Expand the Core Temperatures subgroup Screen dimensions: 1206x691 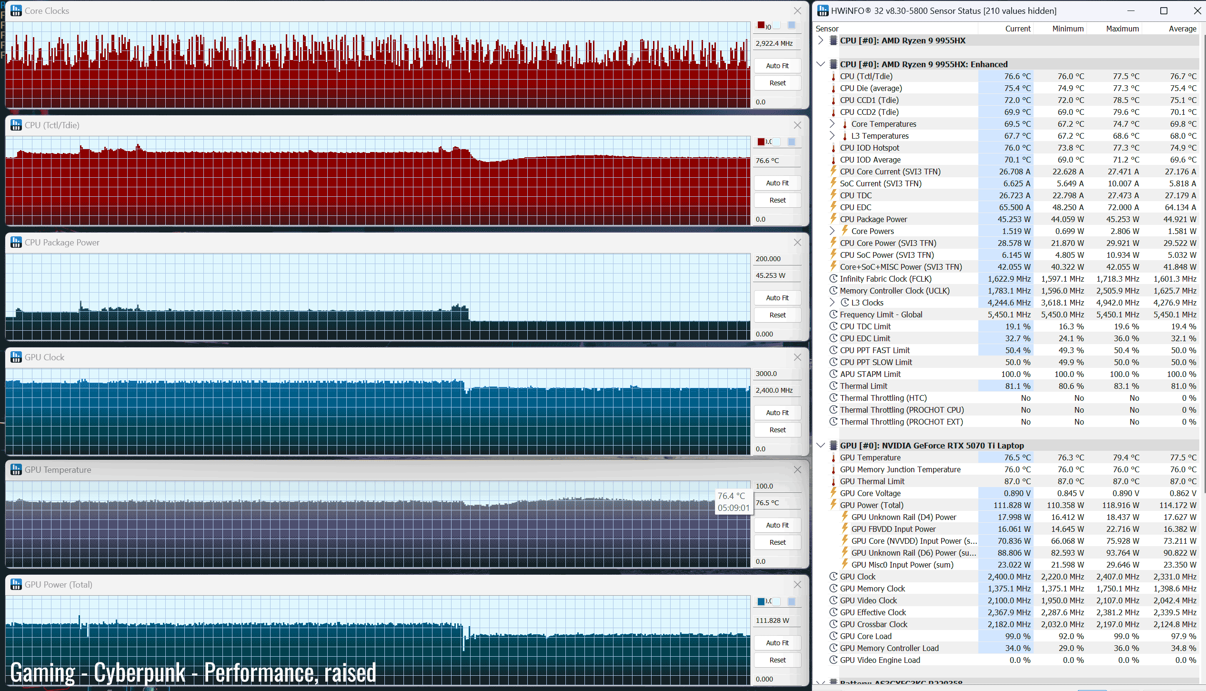click(x=832, y=124)
